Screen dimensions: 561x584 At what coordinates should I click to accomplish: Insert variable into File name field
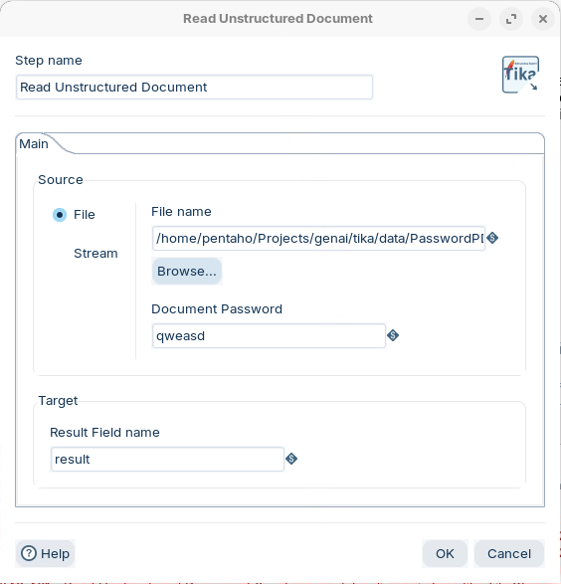pyautogui.click(x=492, y=238)
